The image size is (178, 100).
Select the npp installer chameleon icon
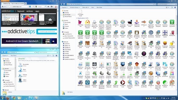click(x=94, y=73)
